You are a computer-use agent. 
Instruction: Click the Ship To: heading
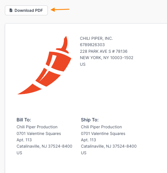pos(90,120)
